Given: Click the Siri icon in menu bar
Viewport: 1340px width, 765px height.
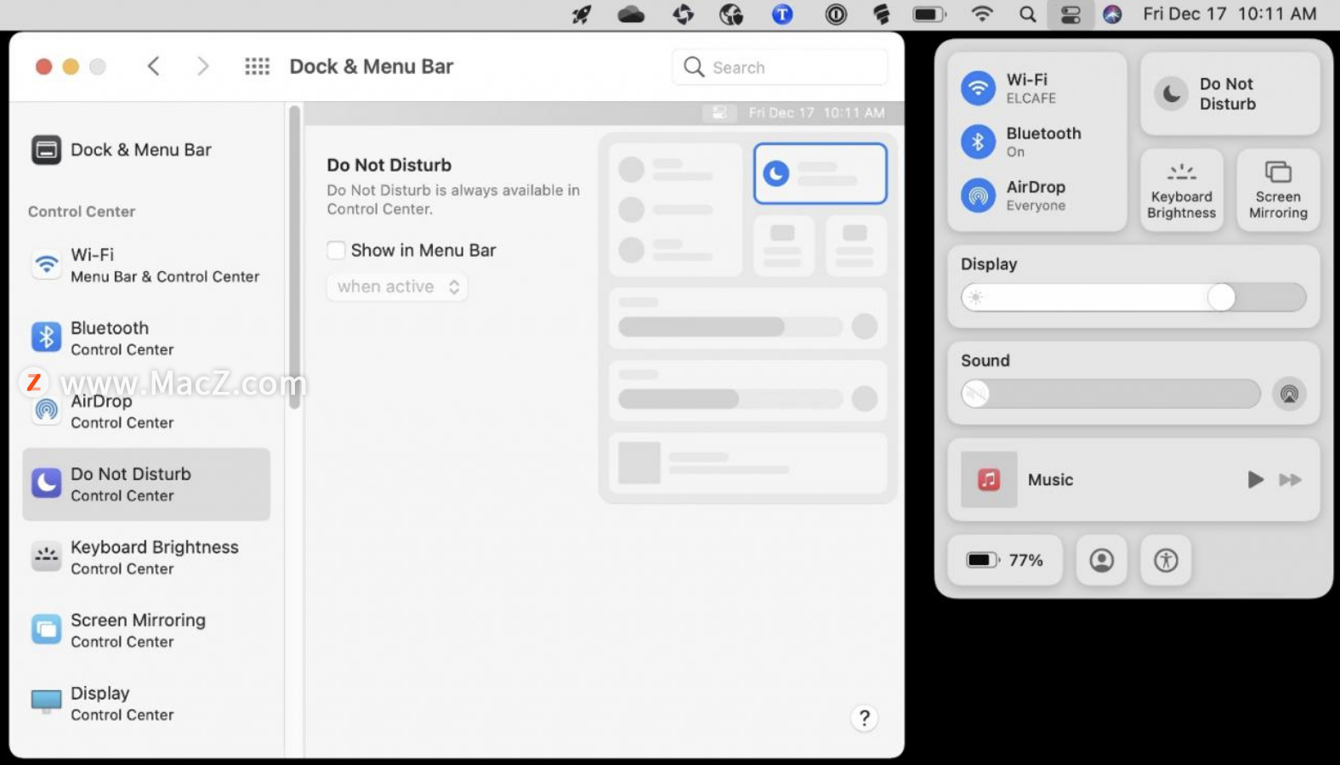Looking at the screenshot, I should (x=1112, y=14).
